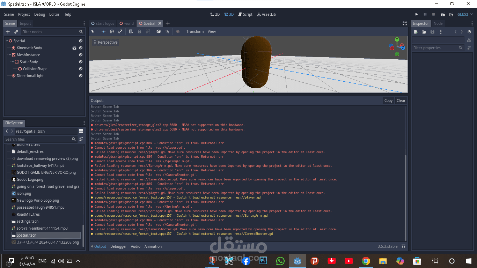Image resolution: width=477 pixels, height=268 pixels.
Task: Instance a child scene using the link icon
Action: tap(16, 32)
